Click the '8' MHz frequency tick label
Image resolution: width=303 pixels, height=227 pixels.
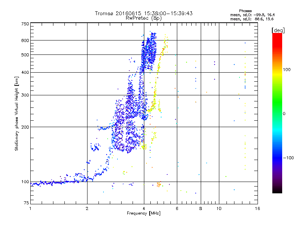click(201, 208)
